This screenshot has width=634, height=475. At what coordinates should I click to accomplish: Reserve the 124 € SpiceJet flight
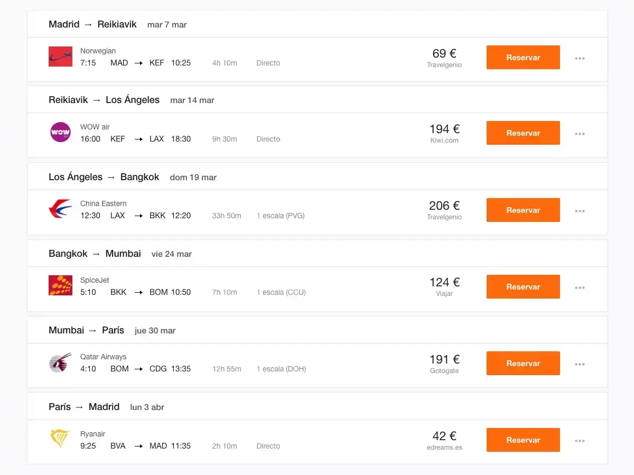(x=523, y=286)
